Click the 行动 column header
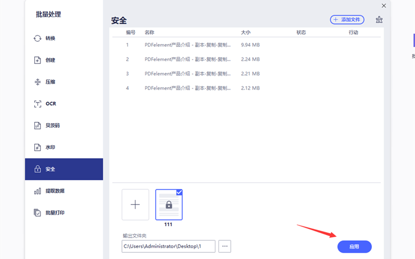415x259 pixels. pos(353,32)
